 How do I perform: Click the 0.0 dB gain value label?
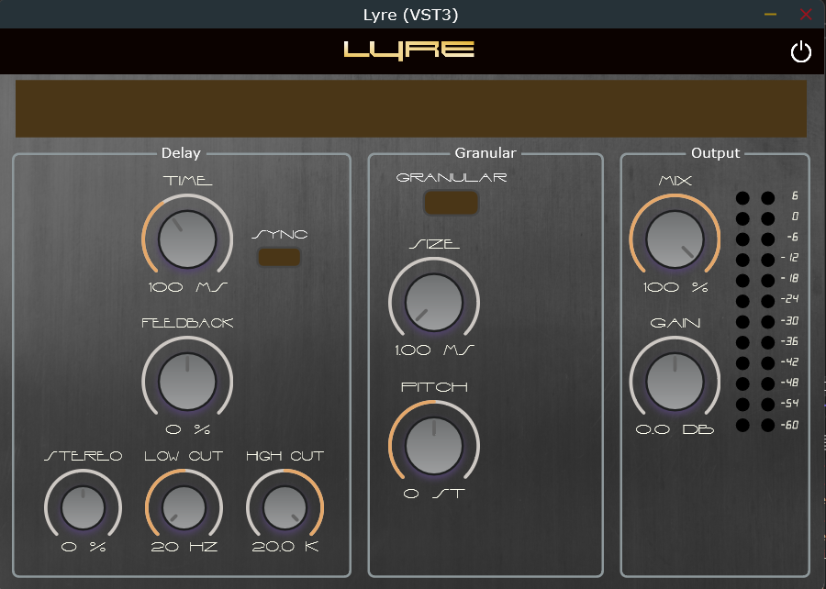[675, 429]
